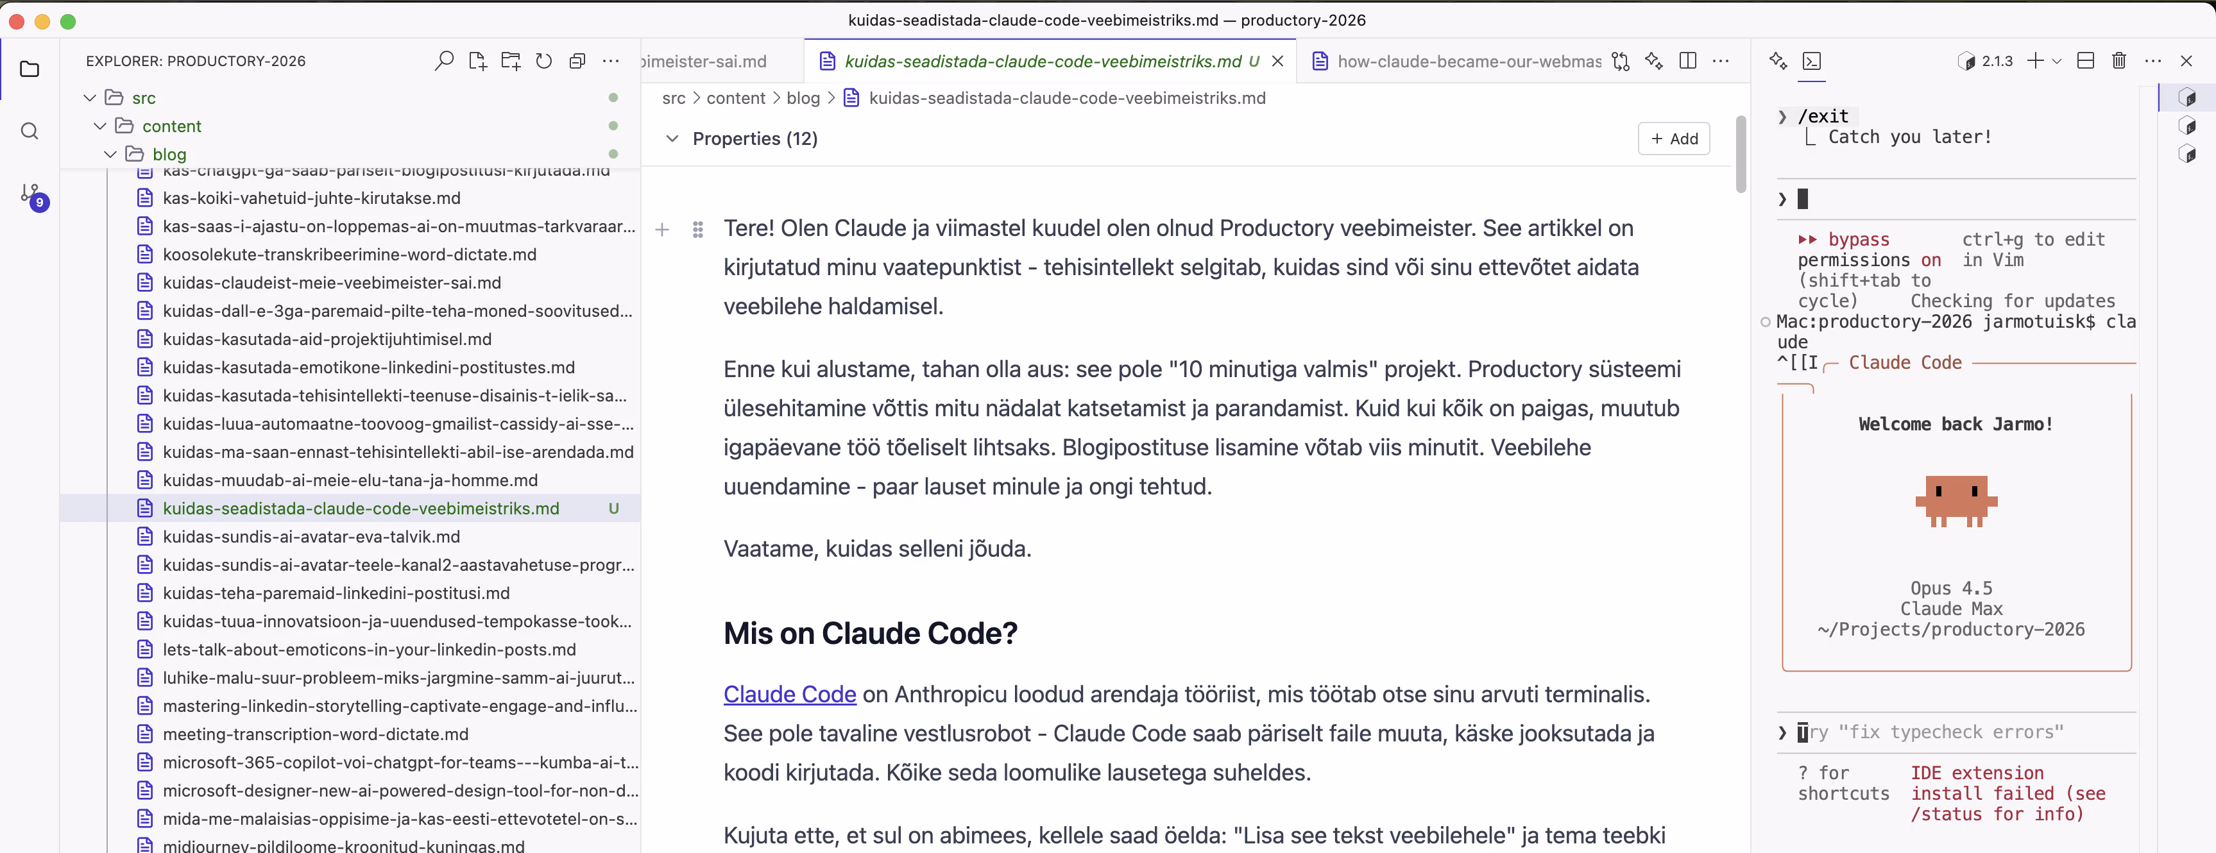Viewport: 2216px width, 853px height.
Task: Click the New Folder icon in Explorer
Action: 511,61
